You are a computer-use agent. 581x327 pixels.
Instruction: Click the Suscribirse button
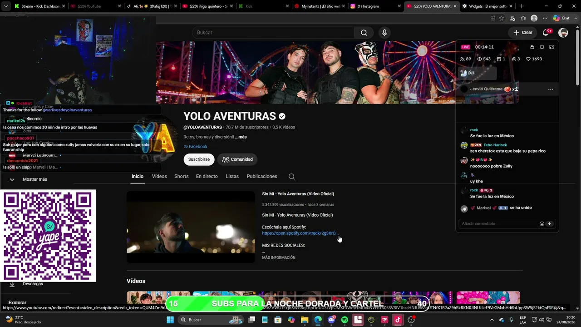click(199, 159)
